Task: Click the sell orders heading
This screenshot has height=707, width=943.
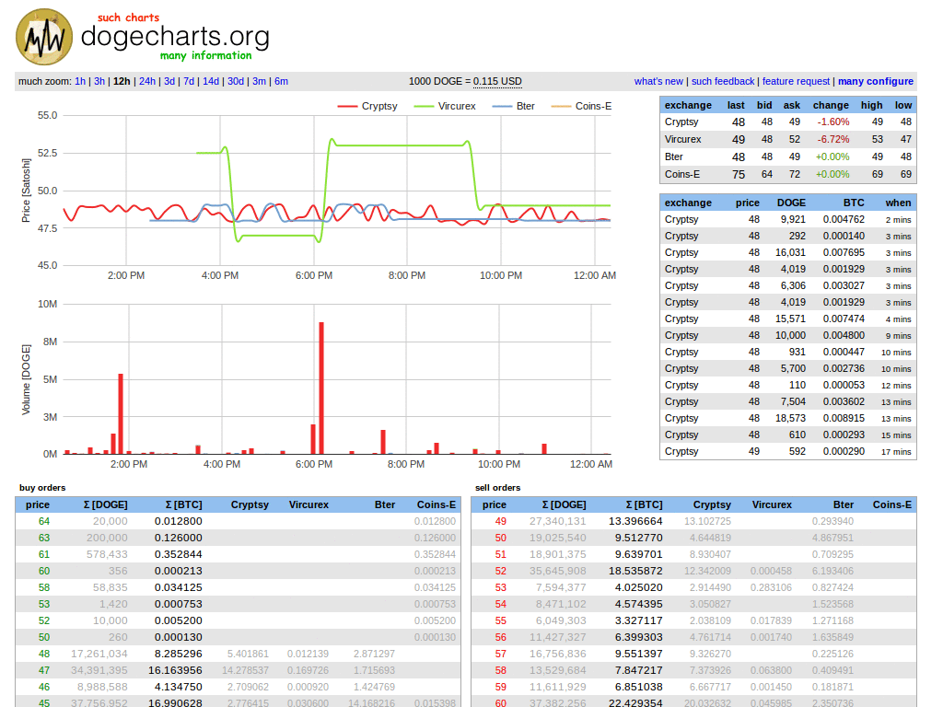Action: click(497, 488)
